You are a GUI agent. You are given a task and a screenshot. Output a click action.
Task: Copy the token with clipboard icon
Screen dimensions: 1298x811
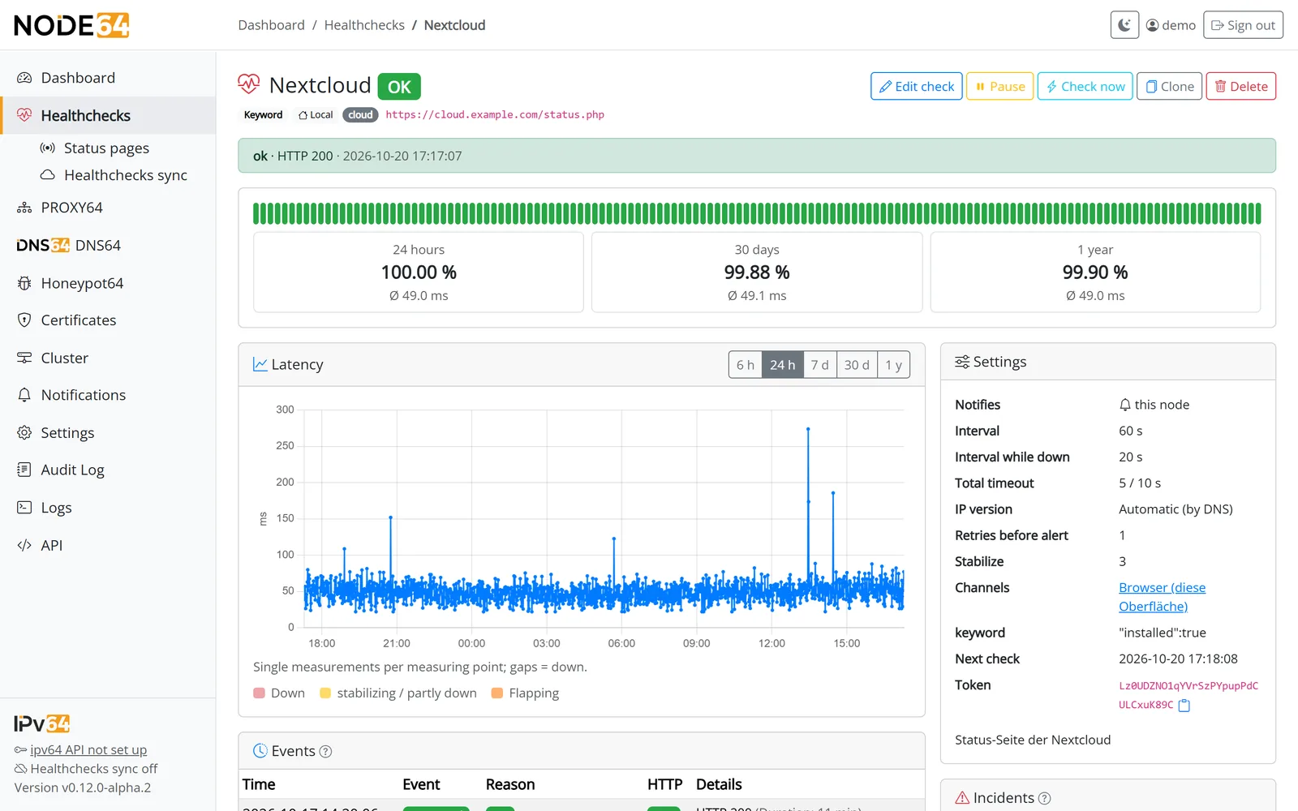pos(1184,706)
